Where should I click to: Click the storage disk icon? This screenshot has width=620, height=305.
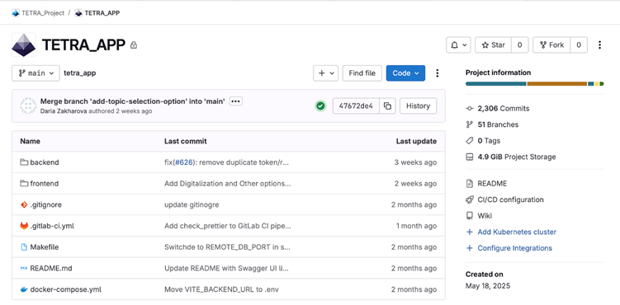click(x=470, y=157)
